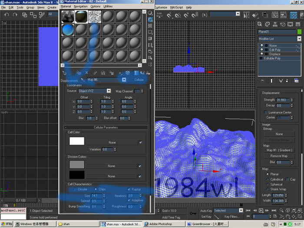Screen dimensions: 304x228
Task: Click the Set Key button
Action: click(x=206, y=217)
